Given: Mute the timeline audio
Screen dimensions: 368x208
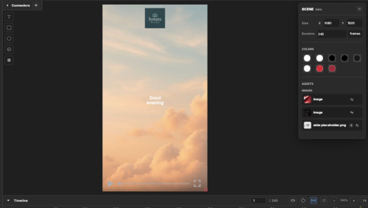Looking at the screenshot, I should [x=293, y=201].
